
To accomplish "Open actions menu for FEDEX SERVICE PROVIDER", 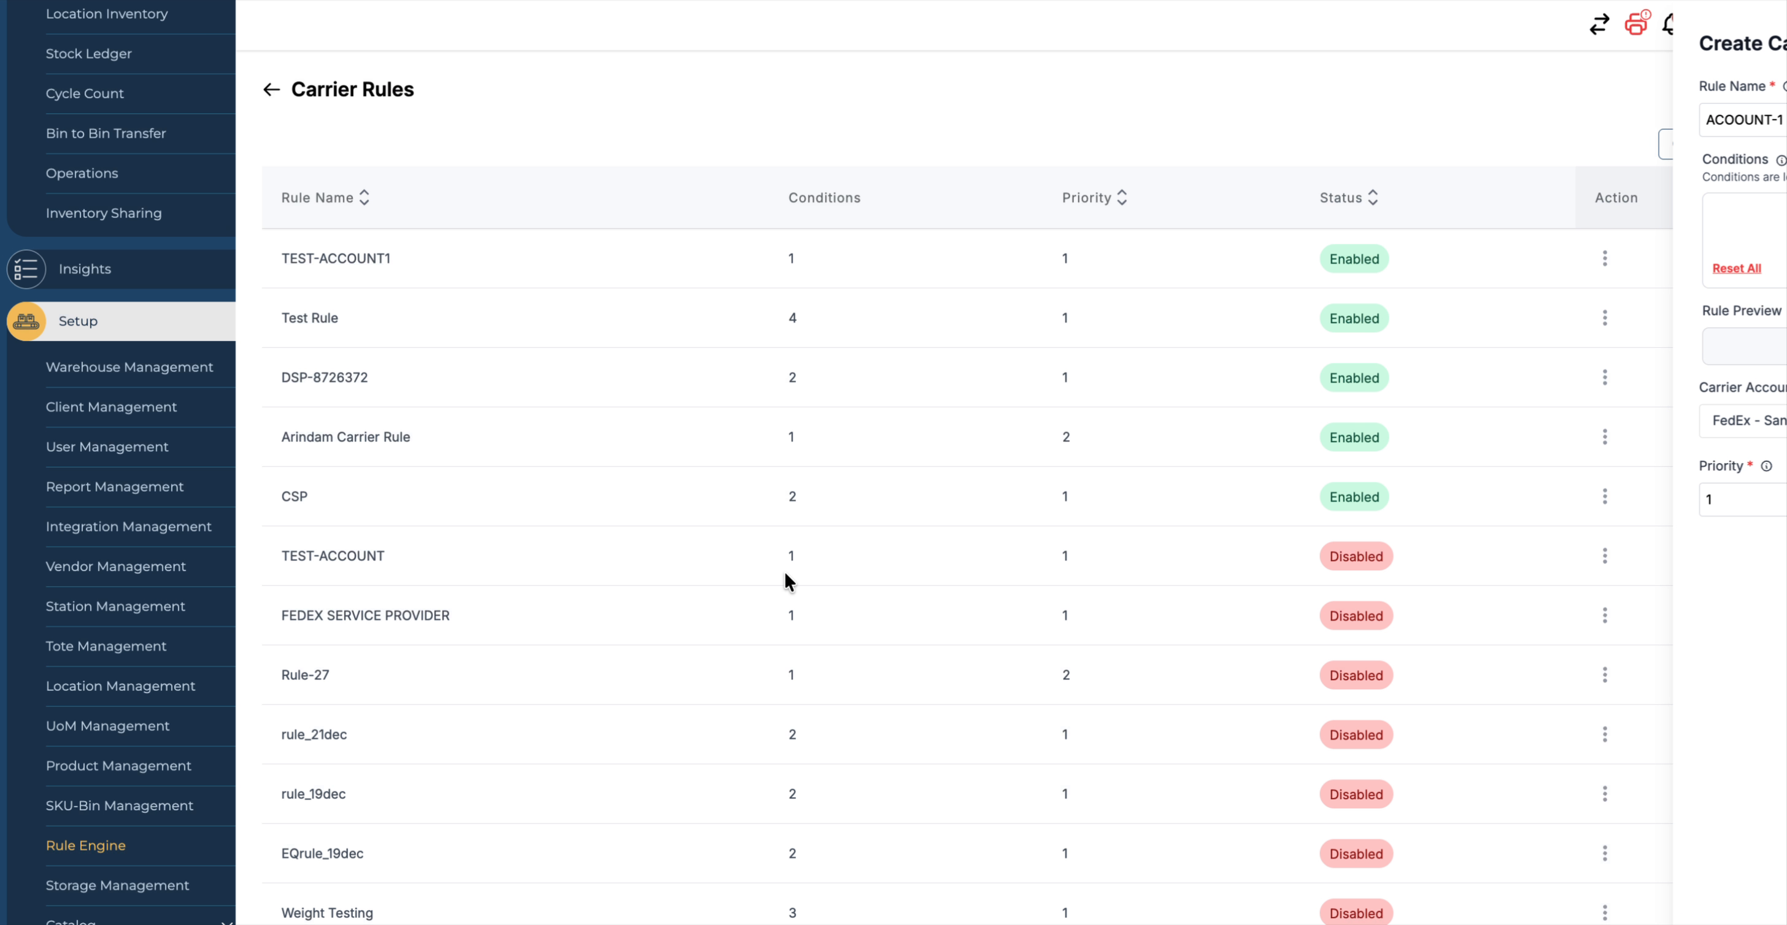I will pos(1605,616).
